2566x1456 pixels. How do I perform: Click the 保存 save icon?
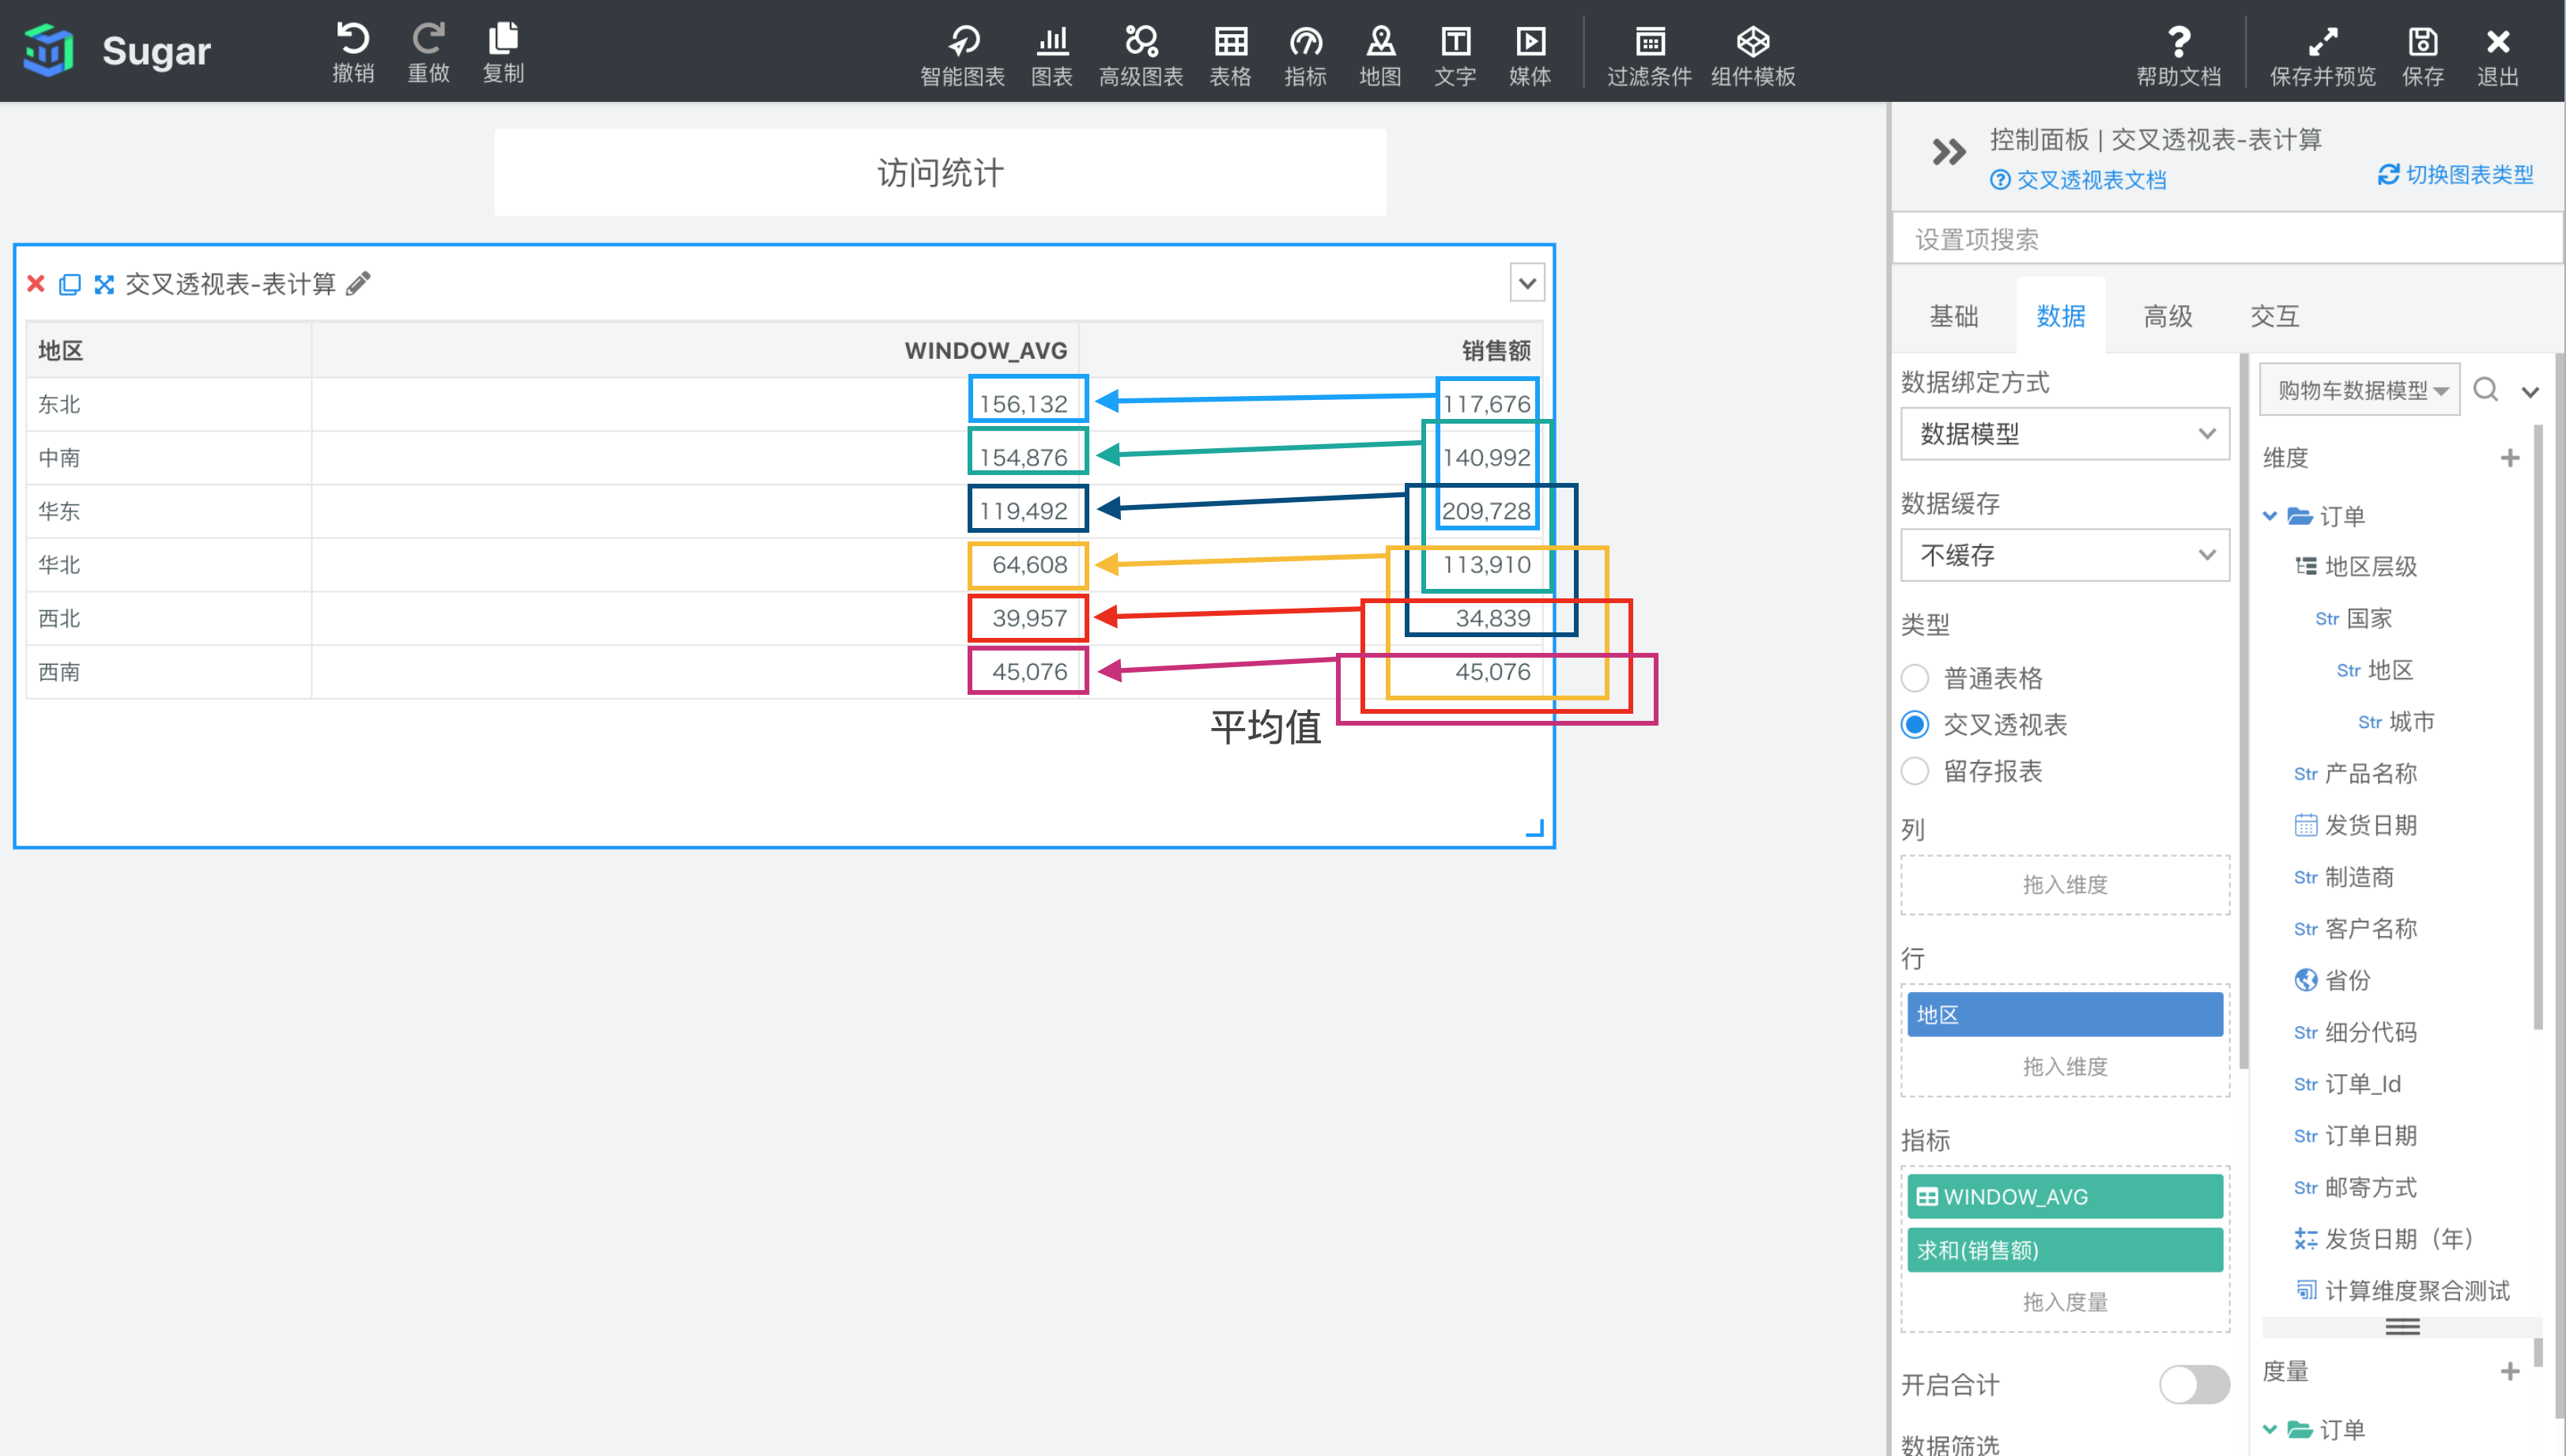2423,55
